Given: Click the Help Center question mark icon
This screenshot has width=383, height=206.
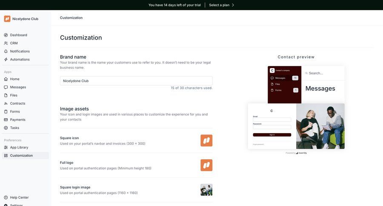Looking at the screenshot, I should tap(6, 197).
